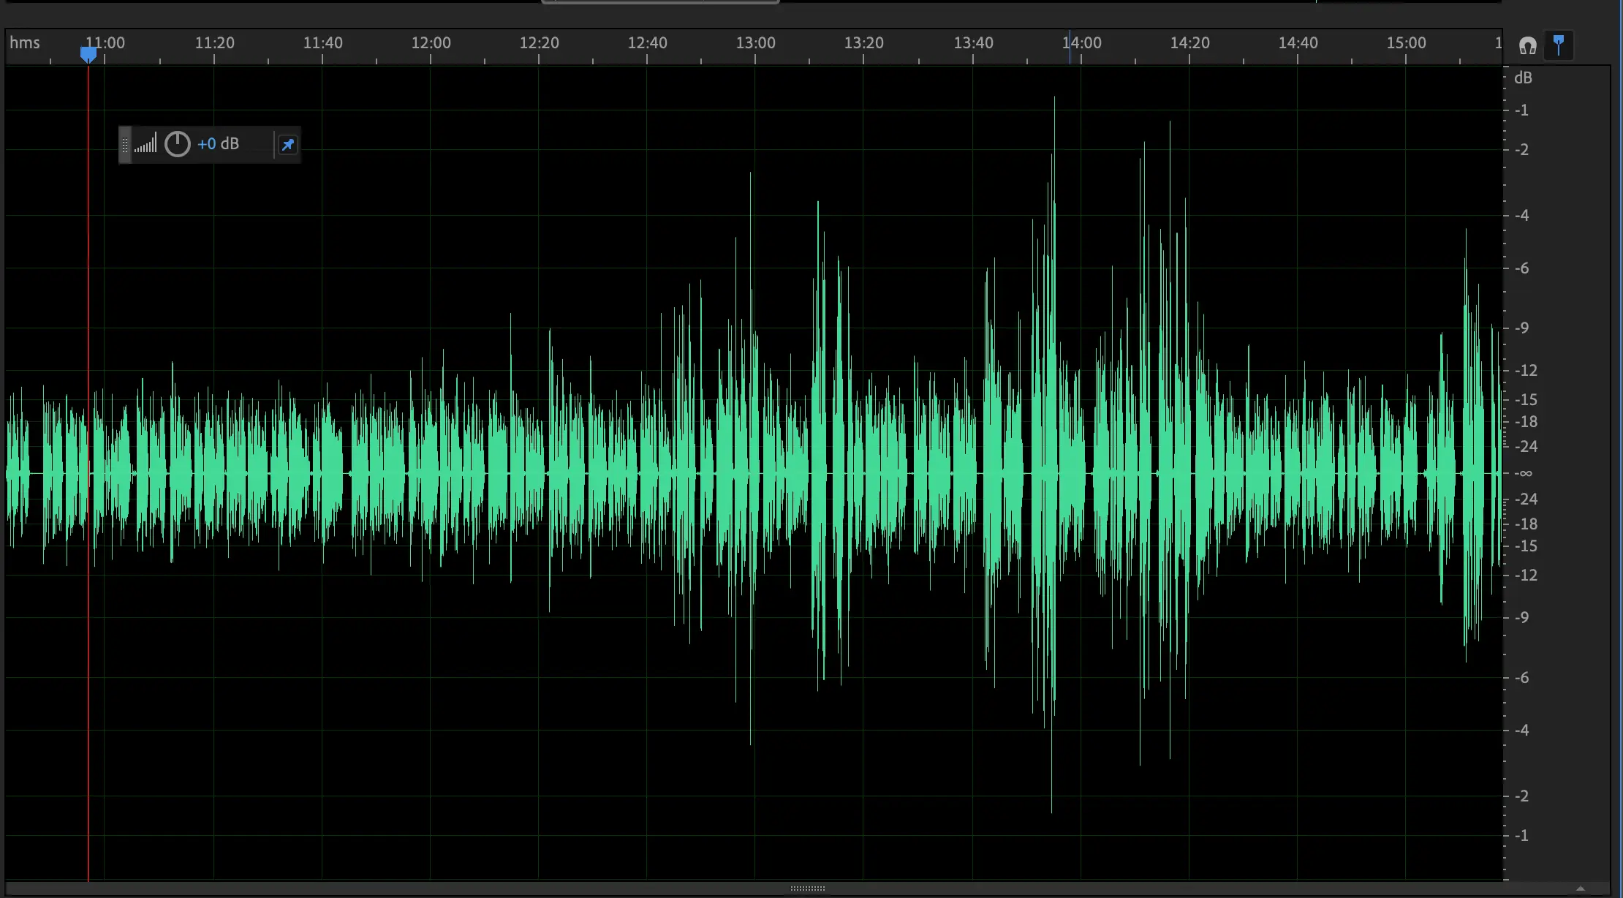Click the dB scale label

pos(1523,78)
